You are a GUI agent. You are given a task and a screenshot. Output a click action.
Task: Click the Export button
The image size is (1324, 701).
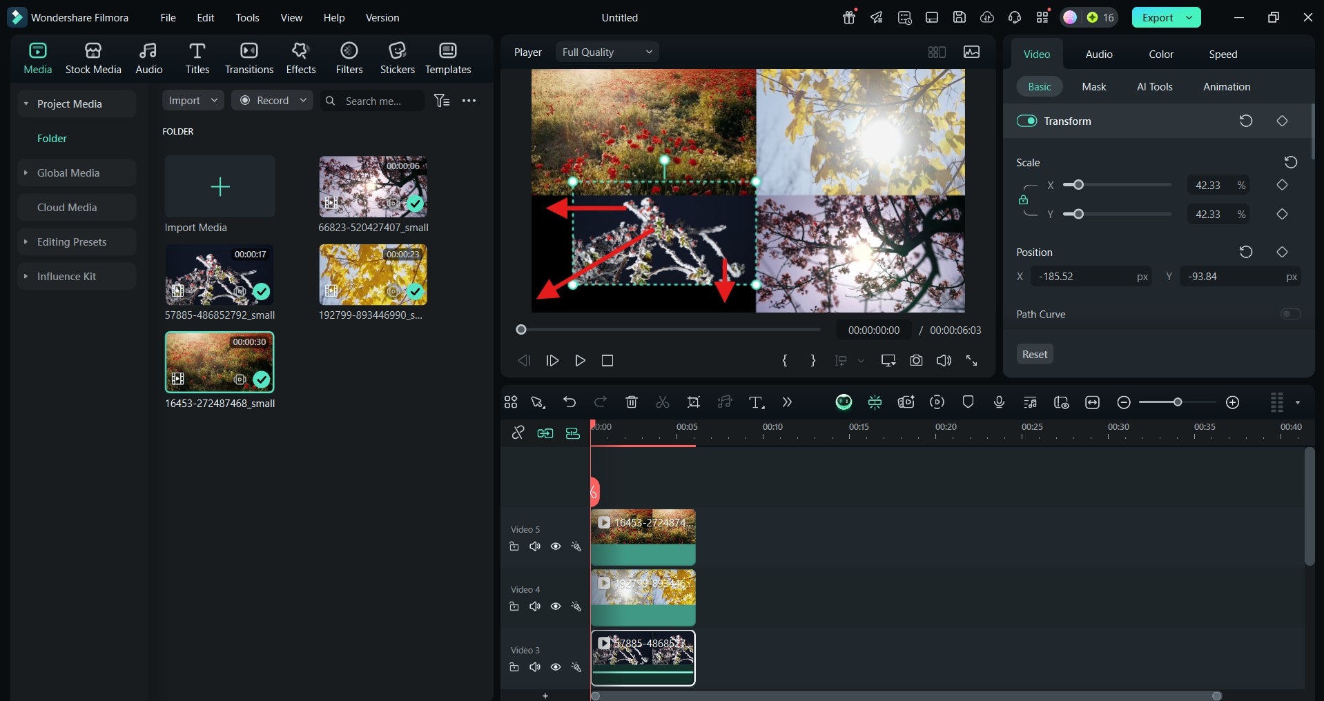(x=1158, y=17)
